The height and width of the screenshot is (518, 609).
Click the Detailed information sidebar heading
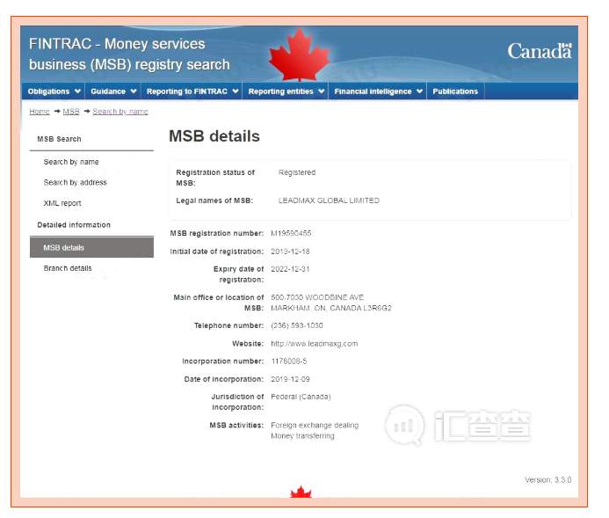tap(74, 224)
